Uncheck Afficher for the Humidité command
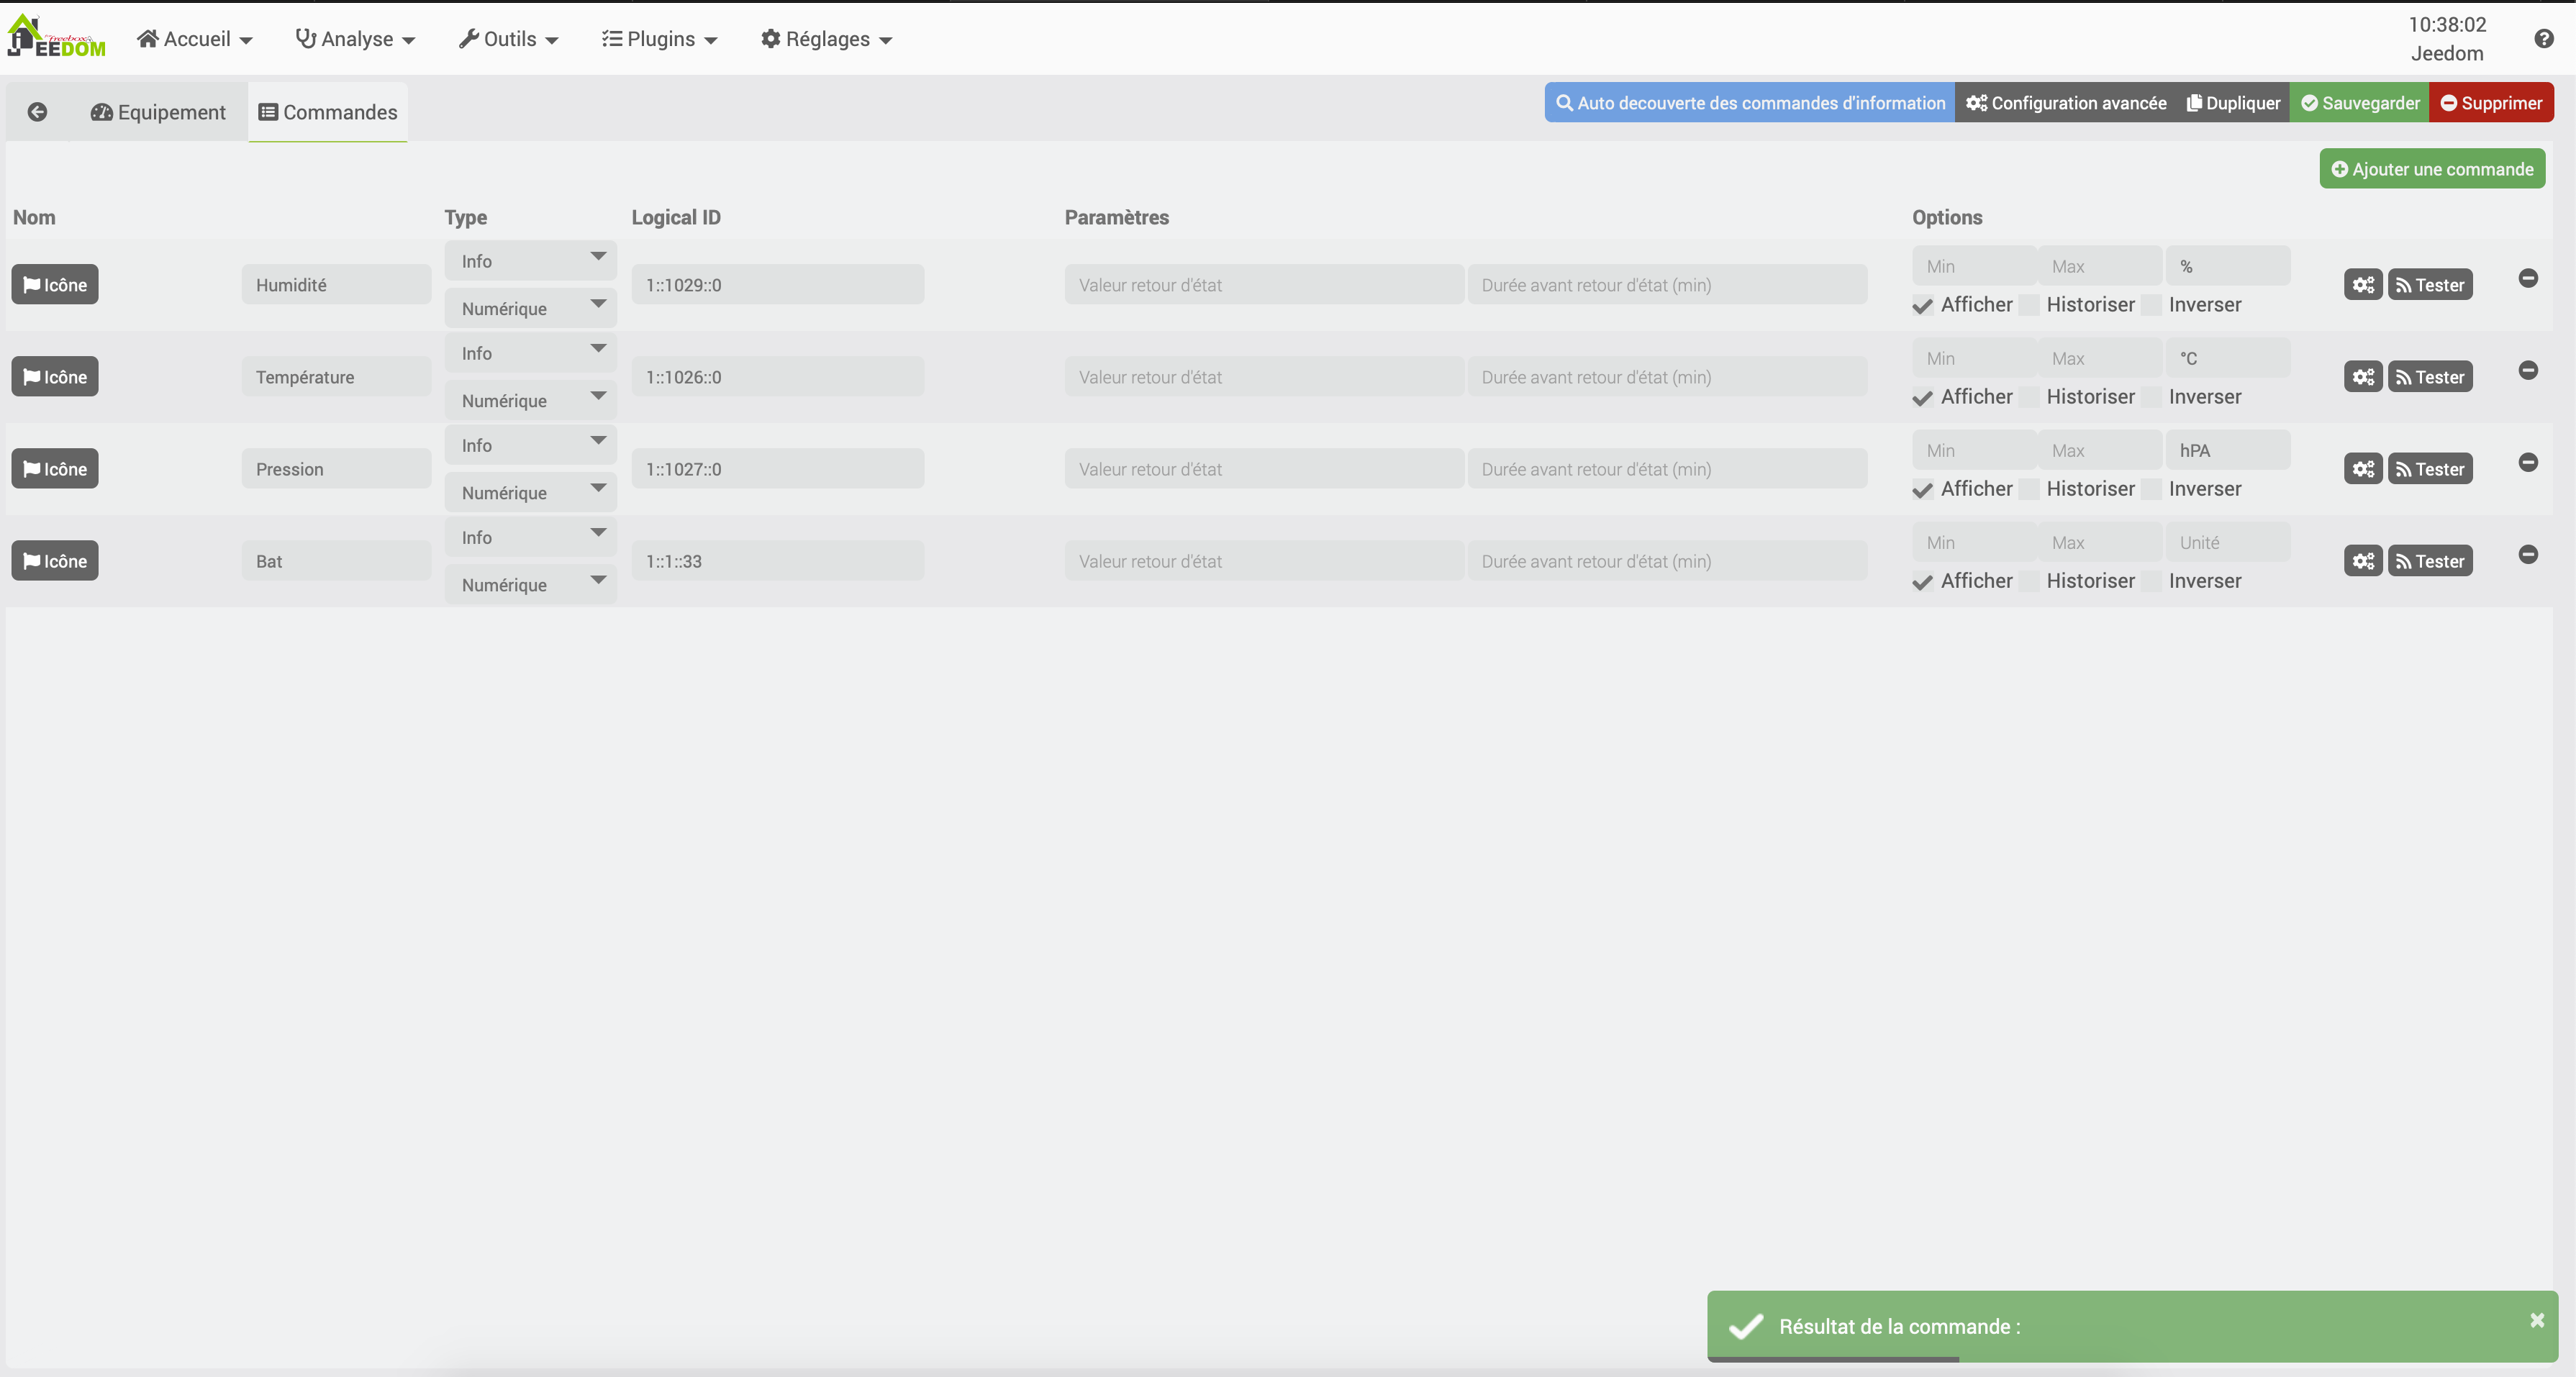The height and width of the screenshot is (1377, 2576). (1922, 306)
